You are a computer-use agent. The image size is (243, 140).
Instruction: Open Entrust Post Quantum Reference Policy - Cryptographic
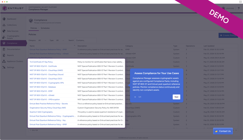53,116
